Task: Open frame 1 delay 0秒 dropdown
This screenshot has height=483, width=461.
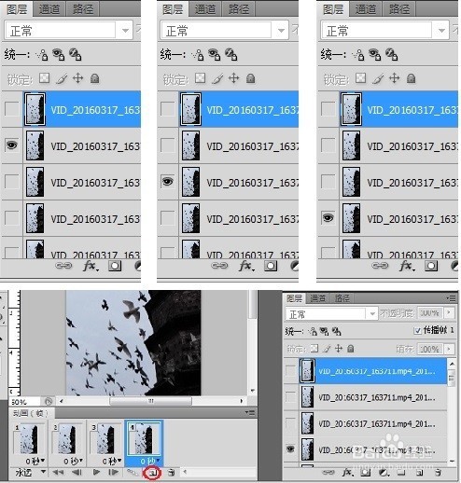Action: (x=35, y=461)
